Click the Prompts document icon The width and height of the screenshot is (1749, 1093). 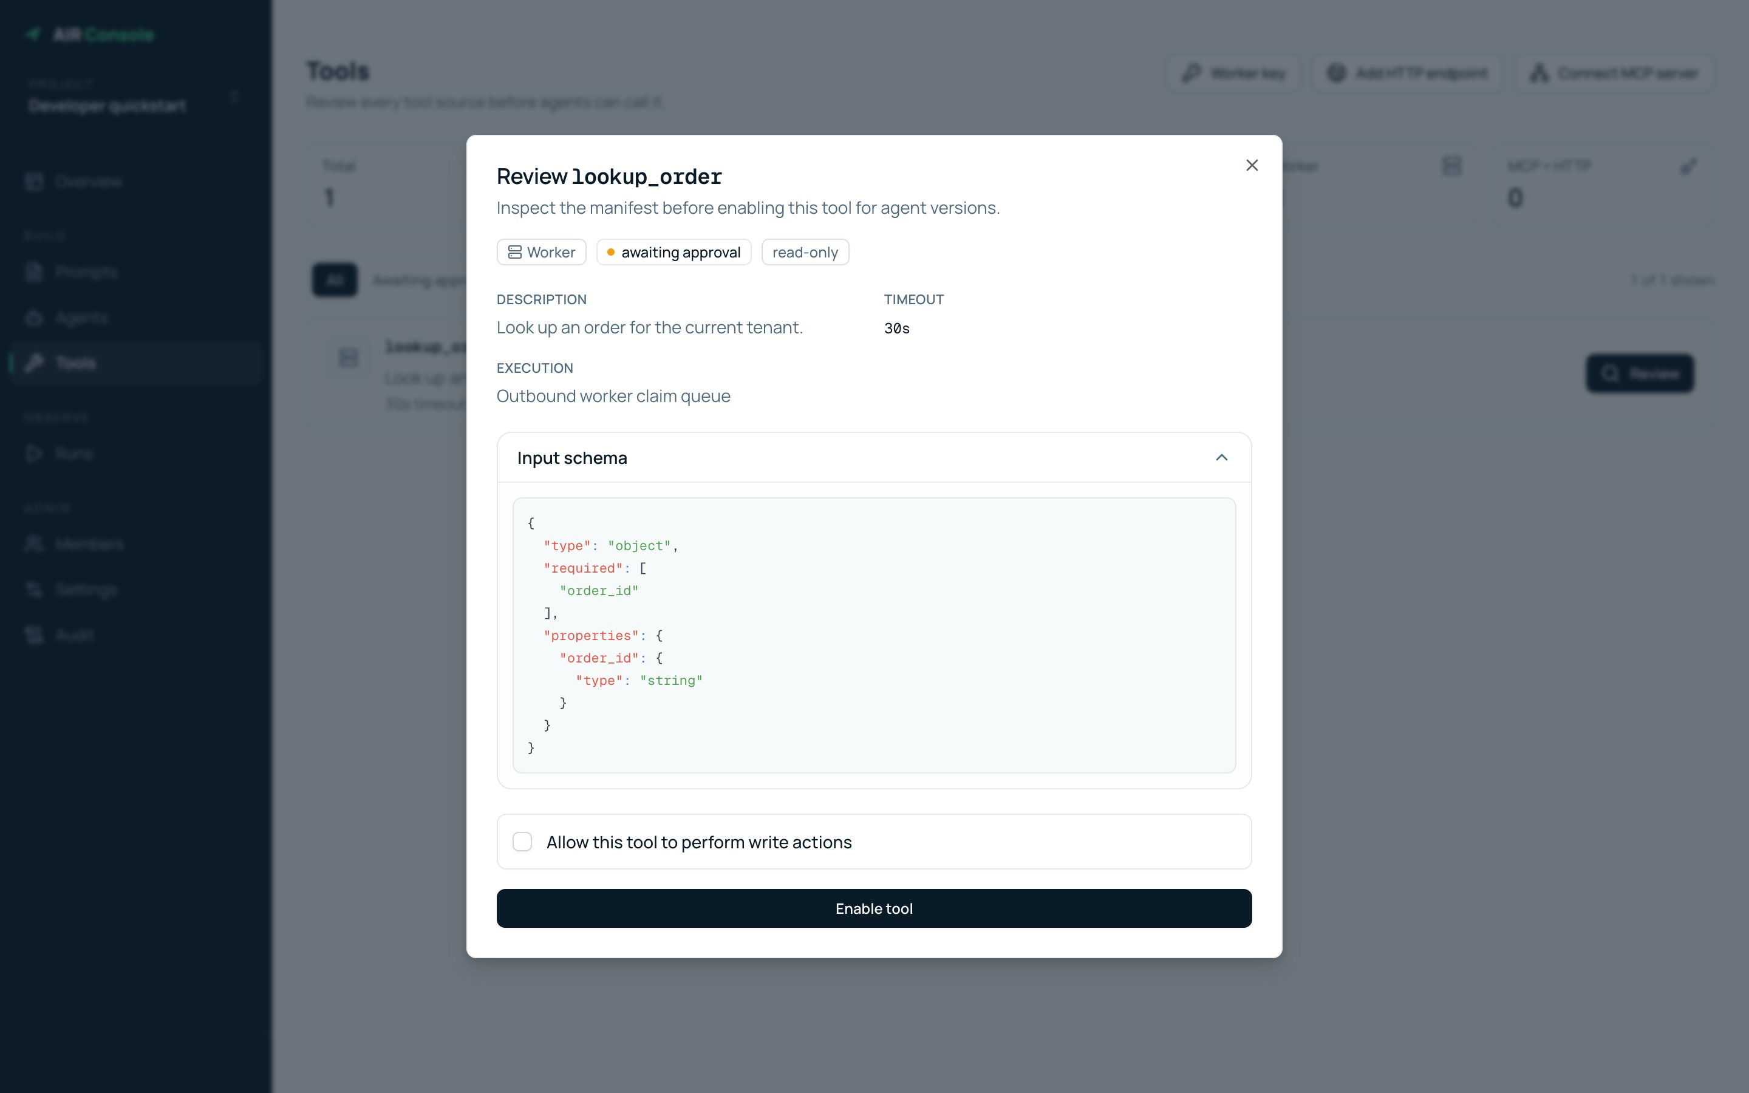[x=34, y=272]
